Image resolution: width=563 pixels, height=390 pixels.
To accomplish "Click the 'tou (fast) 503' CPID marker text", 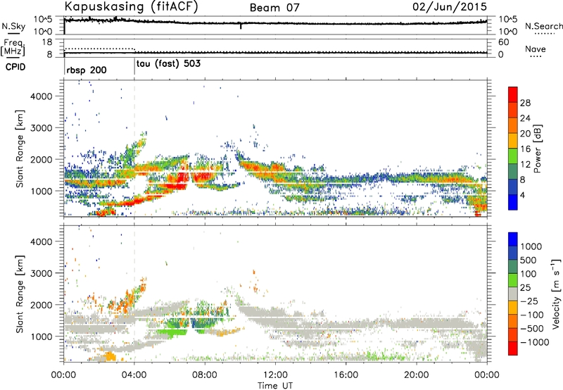I will [x=168, y=64].
